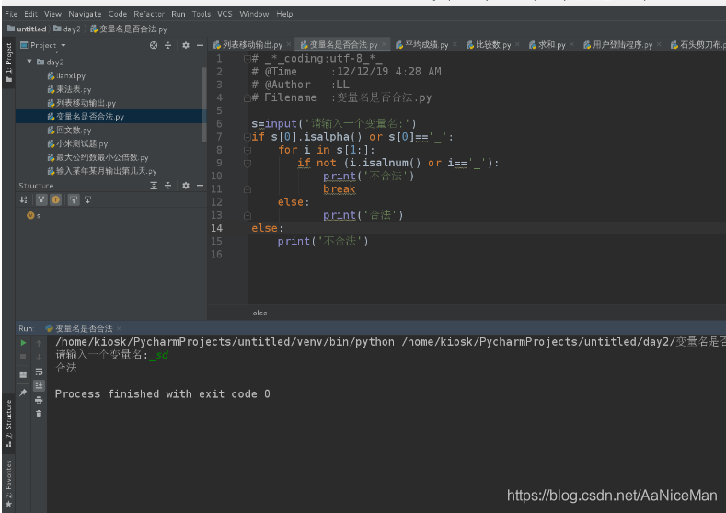Open the File menu

pyautogui.click(x=11, y=14)
